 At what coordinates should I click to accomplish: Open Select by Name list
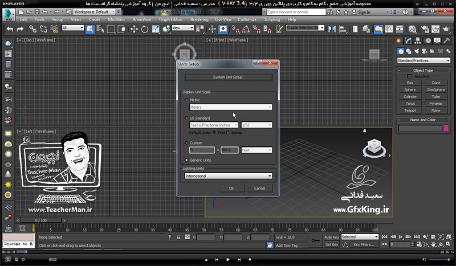(100, 29)
